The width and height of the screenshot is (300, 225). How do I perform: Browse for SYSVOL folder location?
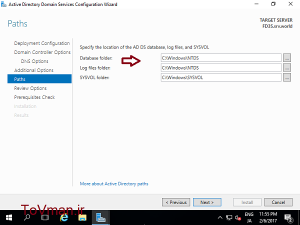(287, 77)
